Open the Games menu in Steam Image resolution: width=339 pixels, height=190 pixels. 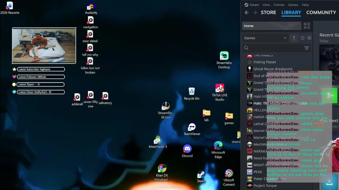click(x=293, y=5)
